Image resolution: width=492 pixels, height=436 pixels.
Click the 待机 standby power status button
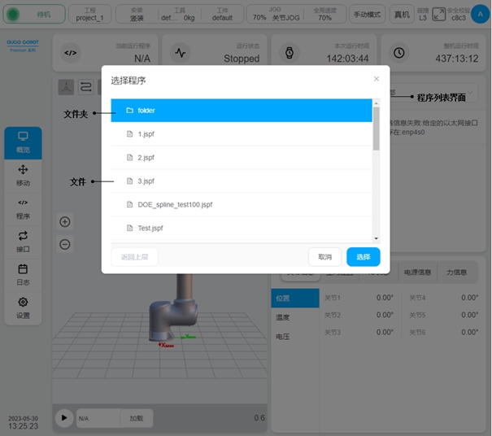click(36, 15)
